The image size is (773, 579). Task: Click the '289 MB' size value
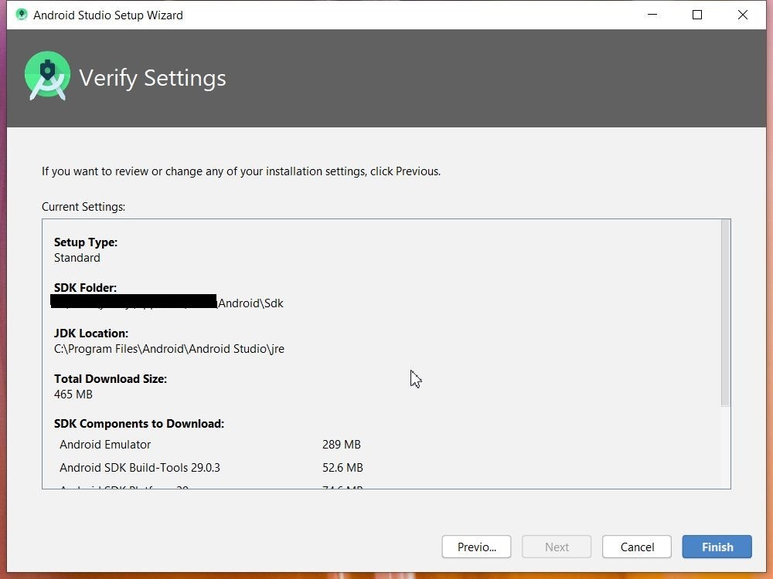[341, 444]
